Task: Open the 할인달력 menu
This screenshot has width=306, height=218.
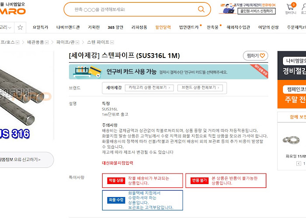Action: click(163, 27)
